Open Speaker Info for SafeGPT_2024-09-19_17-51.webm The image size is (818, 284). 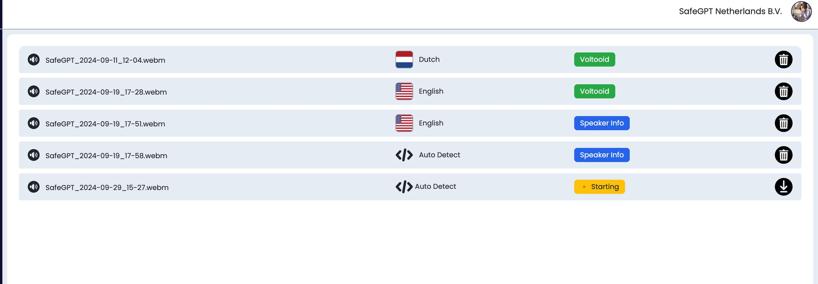(601, 123)
